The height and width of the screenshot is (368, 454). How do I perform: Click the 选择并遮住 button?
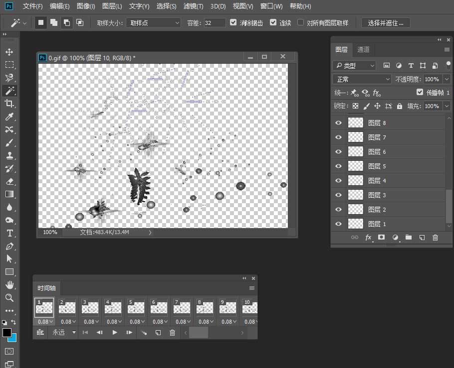[386, 23]
